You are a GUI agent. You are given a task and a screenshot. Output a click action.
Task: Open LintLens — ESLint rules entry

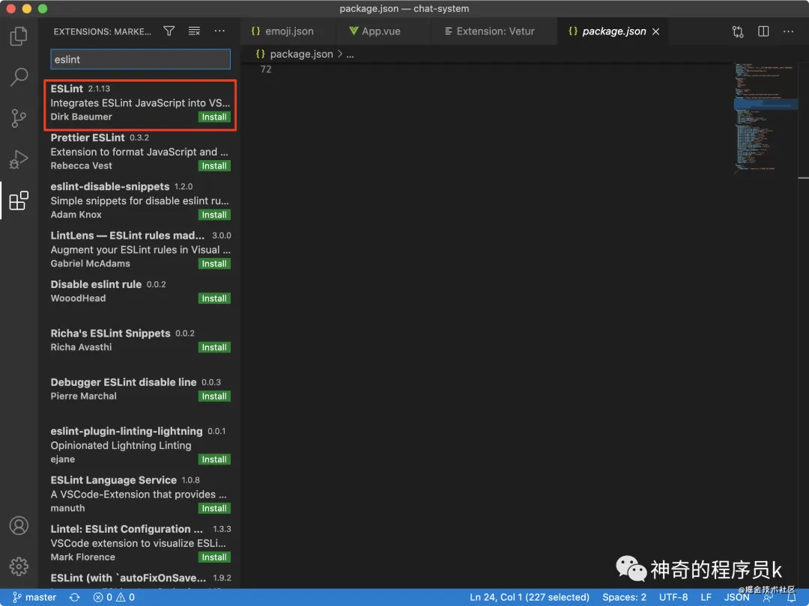[x=140, y=250]
